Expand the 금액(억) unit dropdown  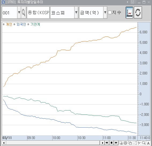click(x=105, y=13)
